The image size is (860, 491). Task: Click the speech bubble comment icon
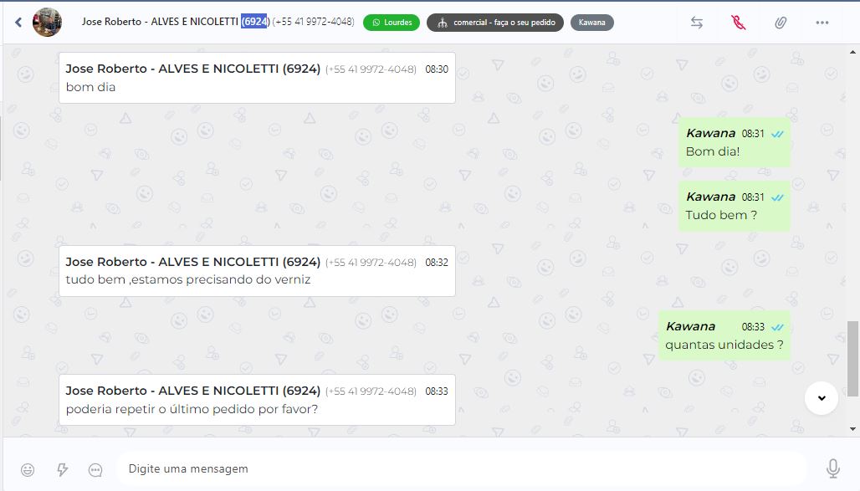[x=95, y=469]
